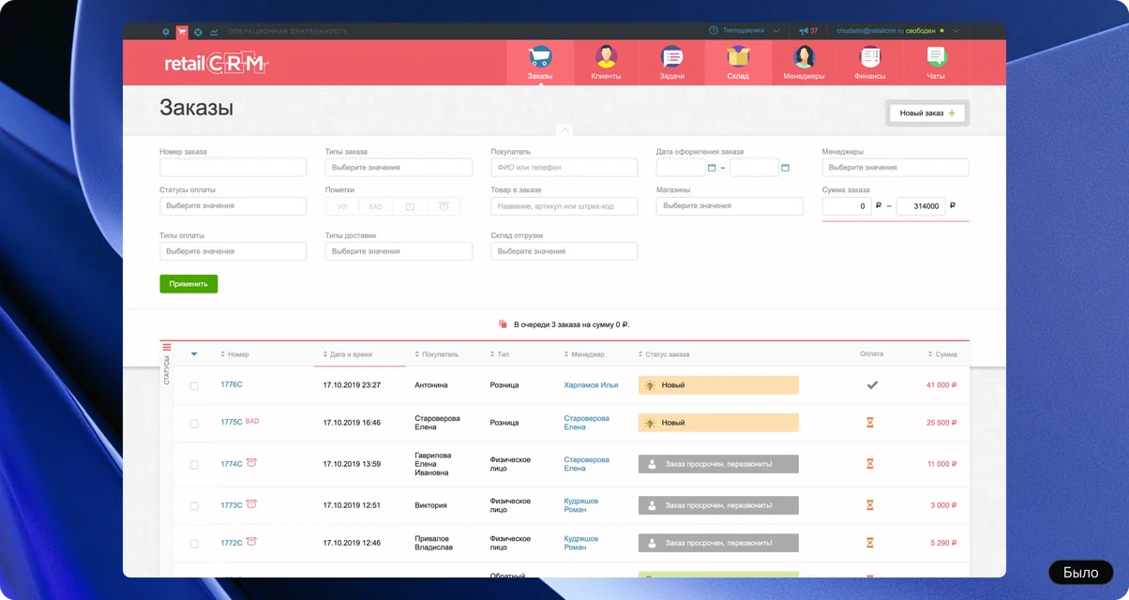1129x600 pixels.
Task: Check the box for order 1774C
Action: (x=194, y=465)
